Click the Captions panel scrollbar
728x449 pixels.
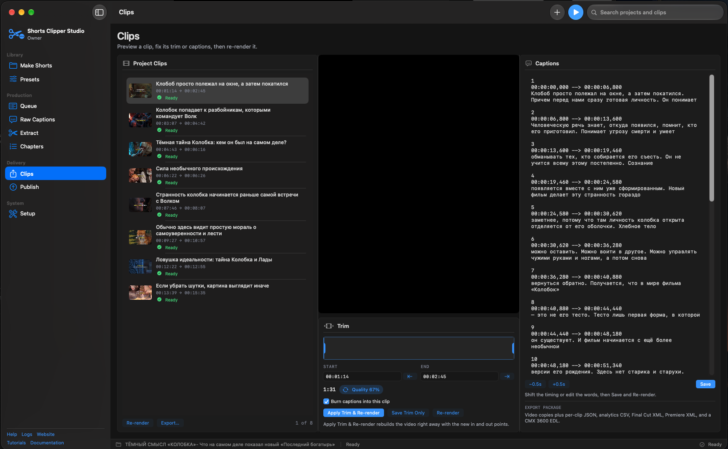coord(712,138)
